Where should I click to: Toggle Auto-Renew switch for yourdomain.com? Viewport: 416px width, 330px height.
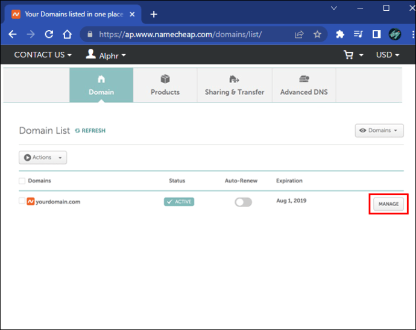[x=244, y=202]
